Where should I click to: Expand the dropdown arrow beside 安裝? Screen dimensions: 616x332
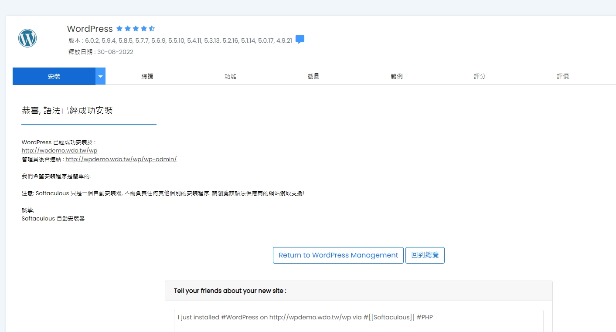[101, 76]
